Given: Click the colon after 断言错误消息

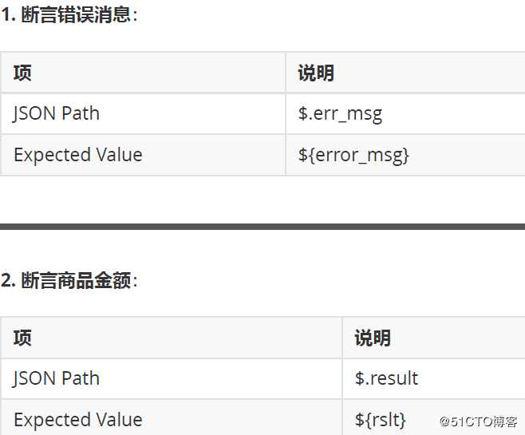Looking at the screenshot, I should coord(135,14).
